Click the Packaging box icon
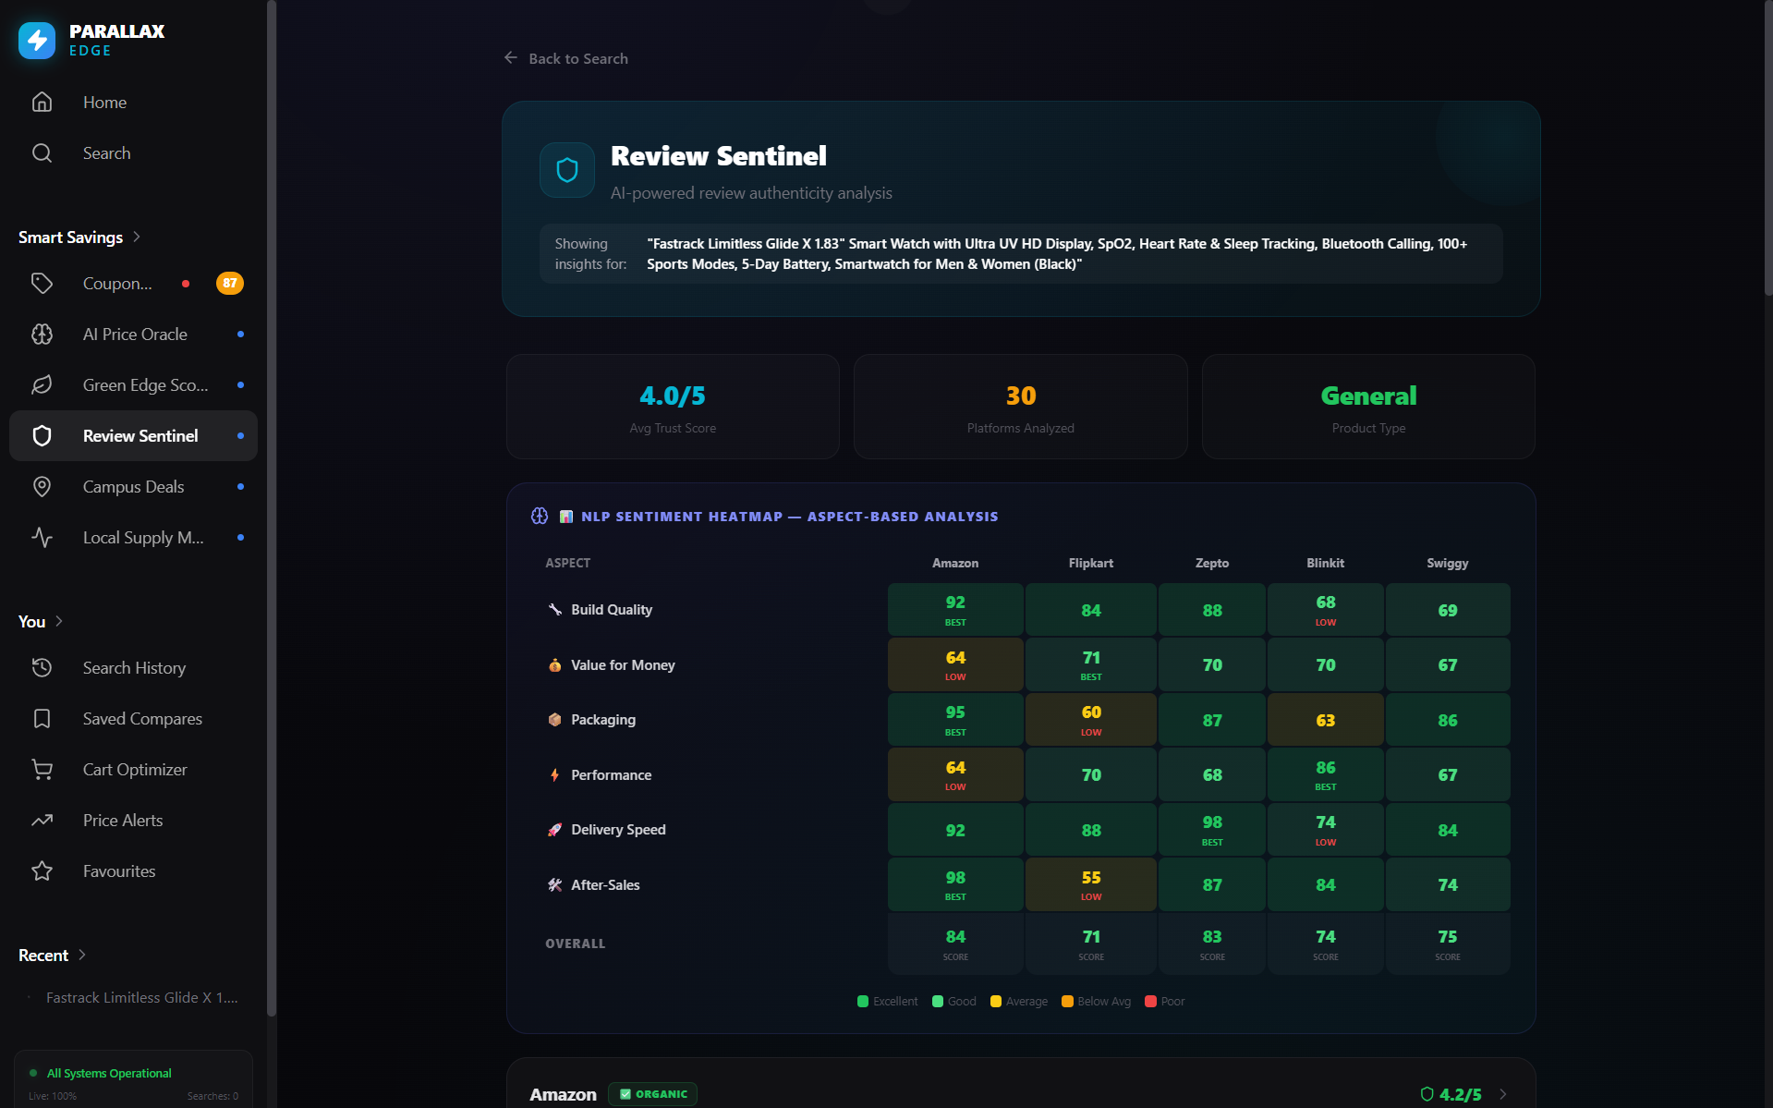The width and height of the screenshot is (1773, 1108). [x=554, y=719]
